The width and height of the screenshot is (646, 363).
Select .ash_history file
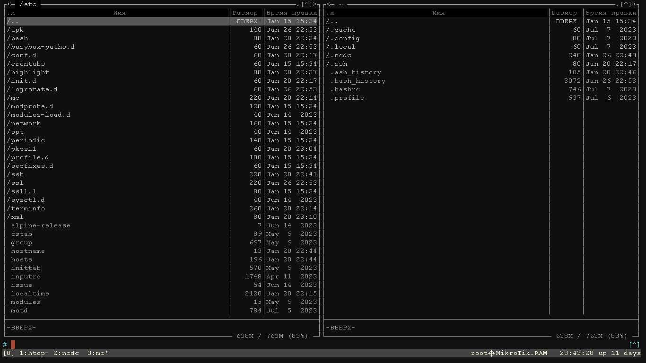click(481, 72)
